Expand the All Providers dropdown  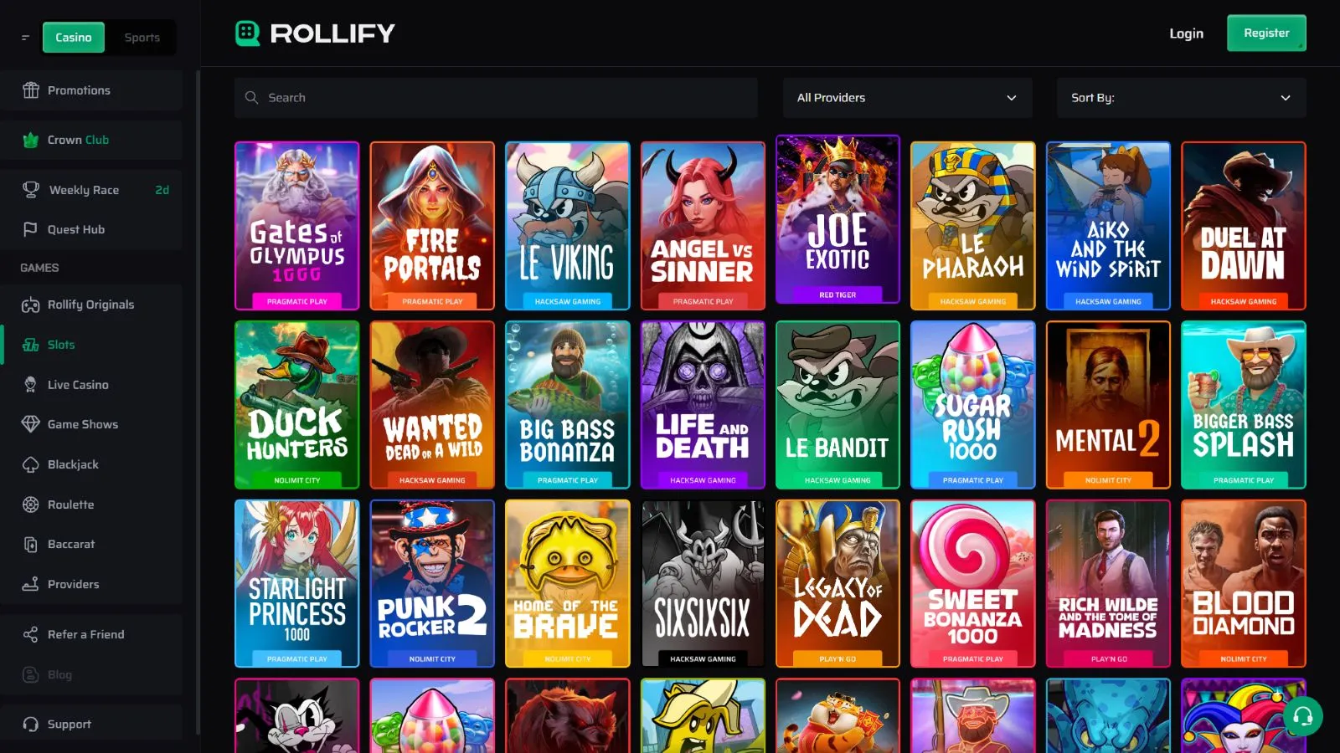[x=907, y=98]
